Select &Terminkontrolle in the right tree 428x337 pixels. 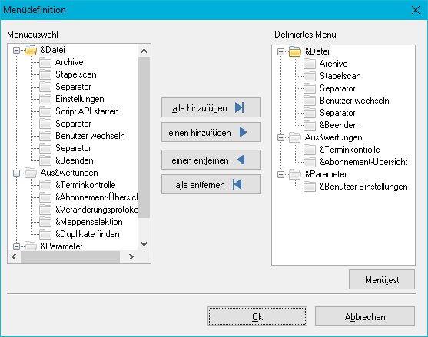(350, 150)
